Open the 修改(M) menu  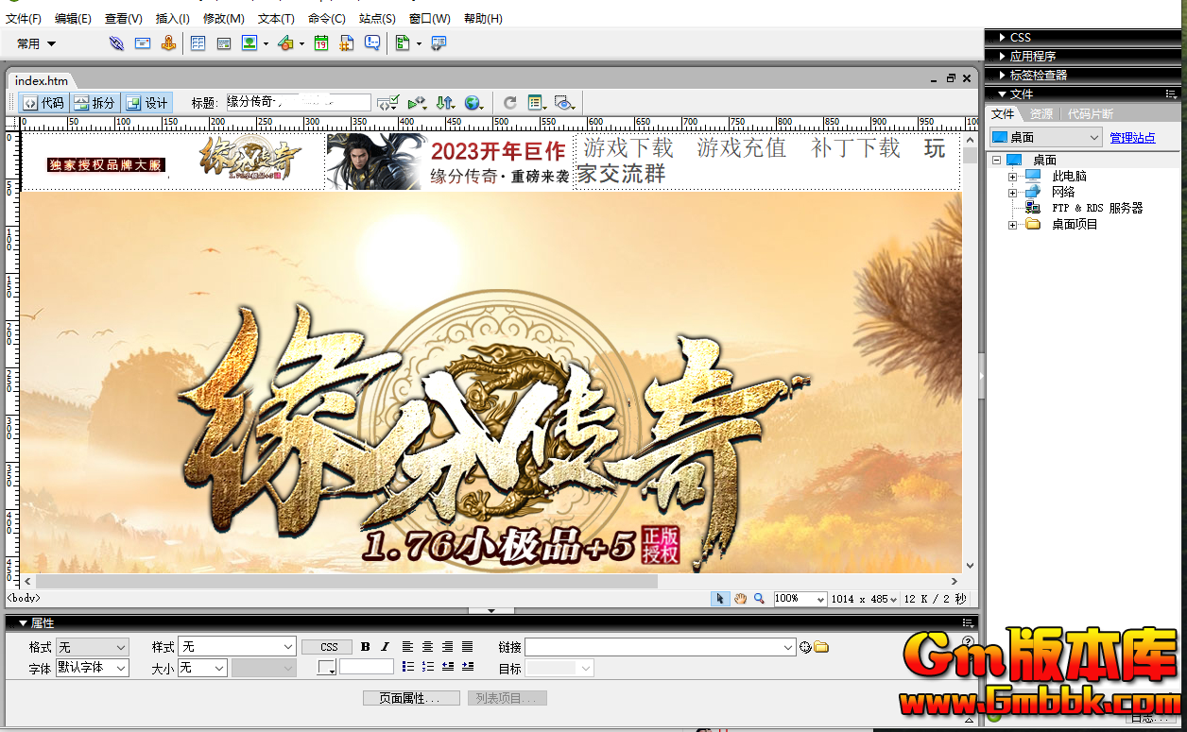(x=223, y=19)
